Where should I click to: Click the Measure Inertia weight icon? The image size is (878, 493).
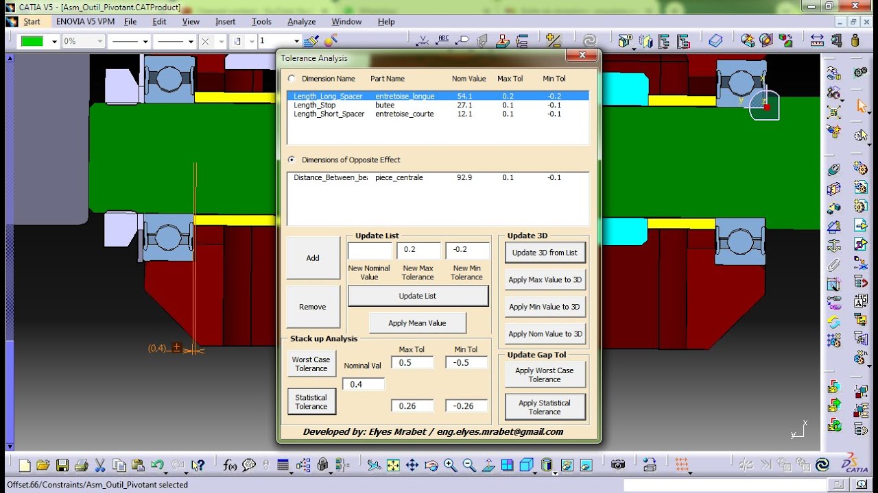[x=855, y=41]
